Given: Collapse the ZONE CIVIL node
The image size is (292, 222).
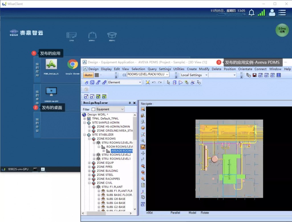Looking at the screenshot, I should [x=89, y=183].
